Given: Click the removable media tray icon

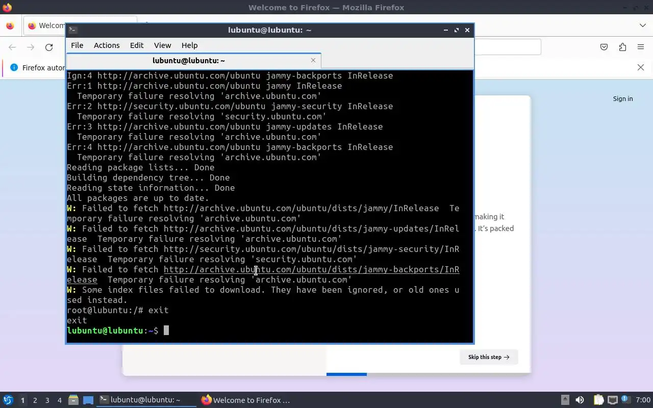Looking at the screenshot, I should pos(565,400).
